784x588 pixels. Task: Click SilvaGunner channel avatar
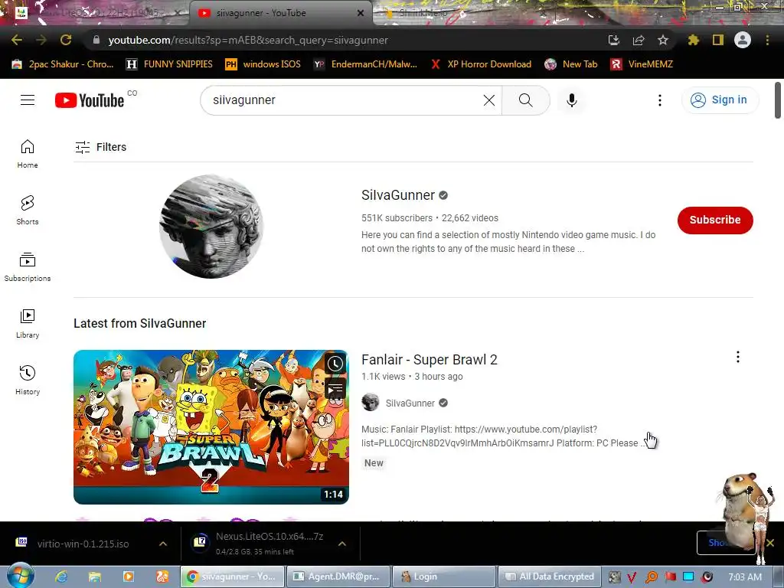click(211, 227)
